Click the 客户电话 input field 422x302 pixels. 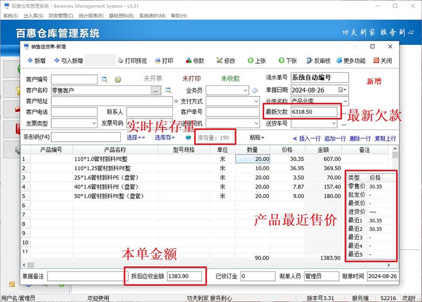(x=74, y=112)
